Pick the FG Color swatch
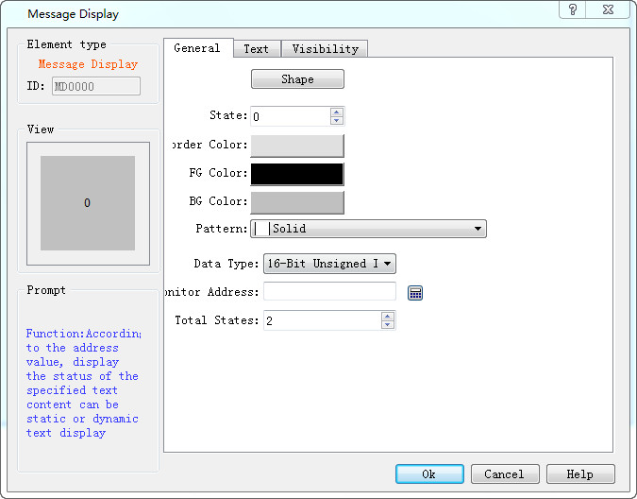 (297, 174)
